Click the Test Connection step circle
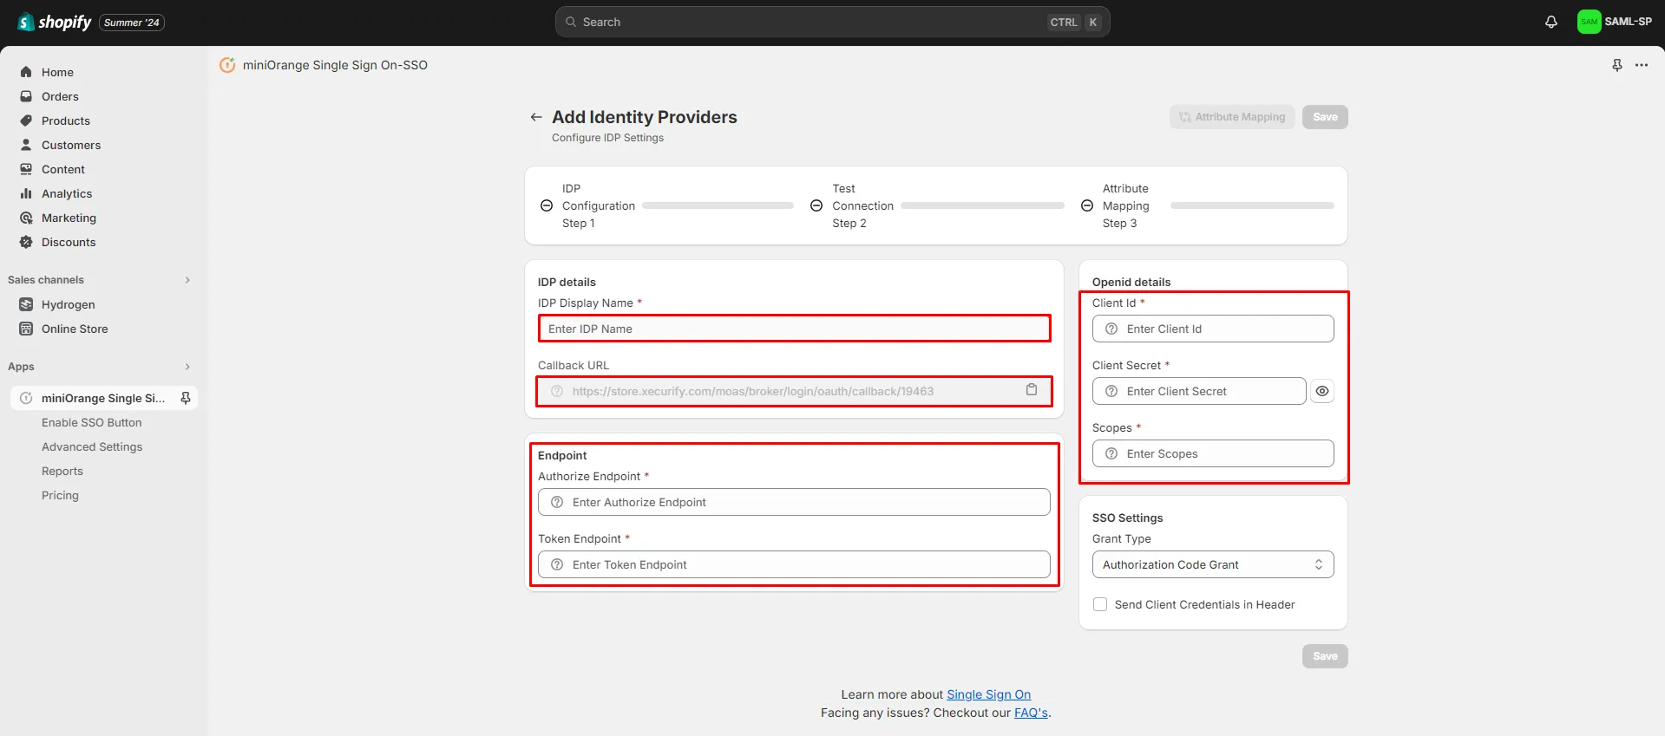 [x=816, y=205]
